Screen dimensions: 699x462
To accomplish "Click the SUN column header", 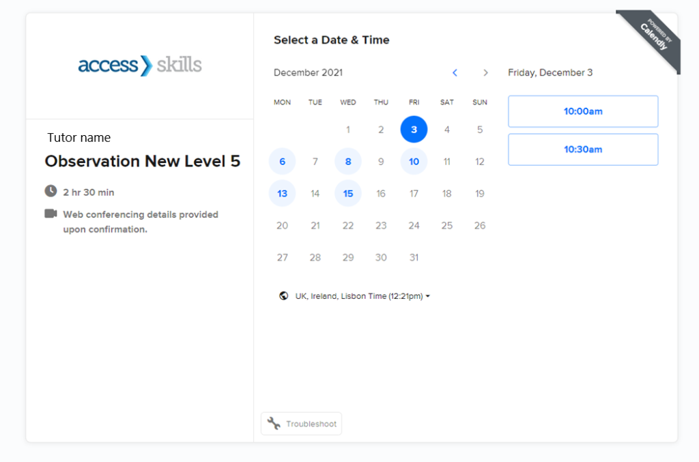I will (480, 102).
